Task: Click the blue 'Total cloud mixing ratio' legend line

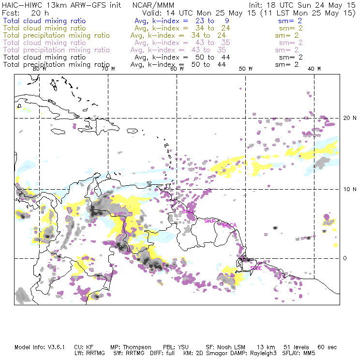Action: point(45,21)
